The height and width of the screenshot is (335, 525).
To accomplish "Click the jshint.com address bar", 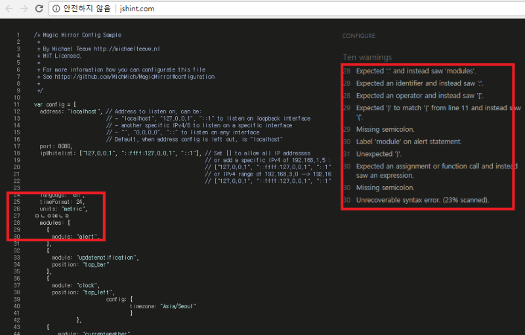I will tap(287, 9).
